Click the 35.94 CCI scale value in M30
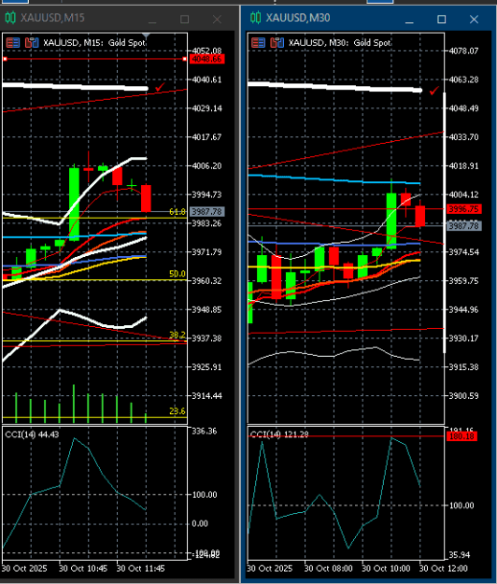Viewport: 497px width, 584px height. [x=461, y=555]
